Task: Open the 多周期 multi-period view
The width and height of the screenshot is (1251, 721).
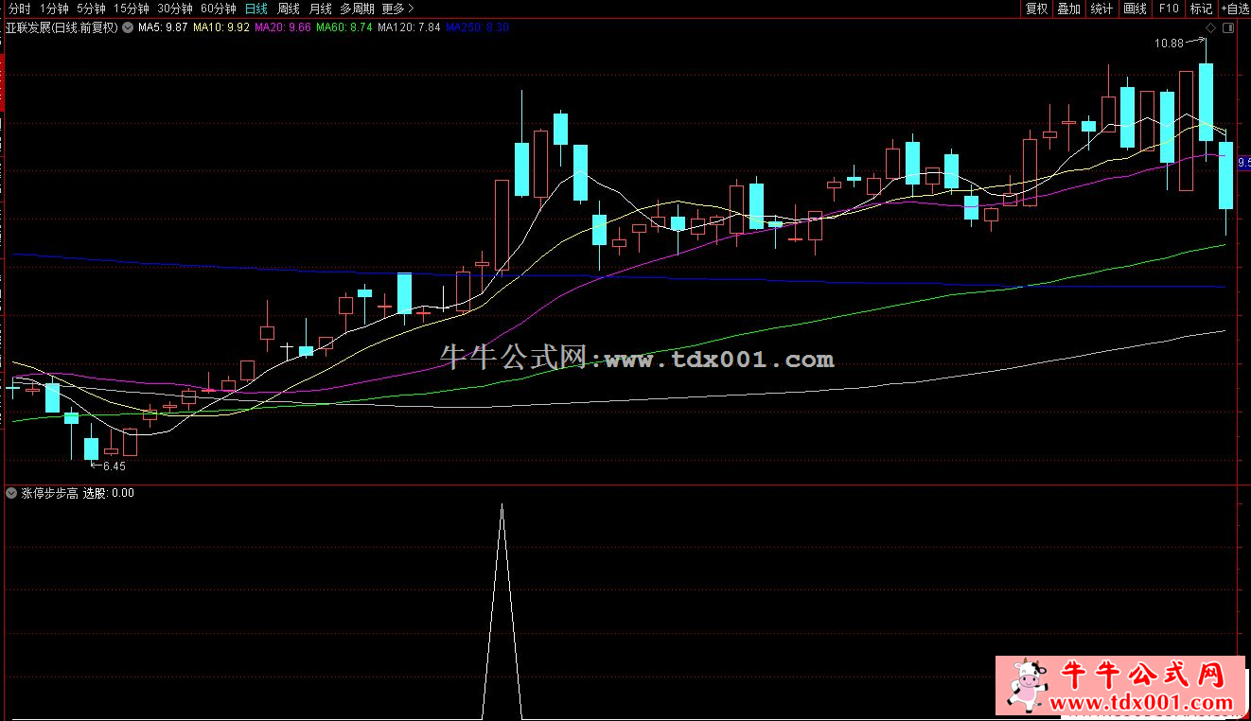Action: point(359,9)
